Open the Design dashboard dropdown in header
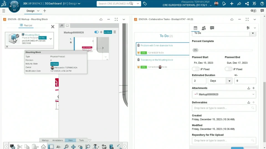Screen dimensions: 266x149 click(x=79, y=4)
